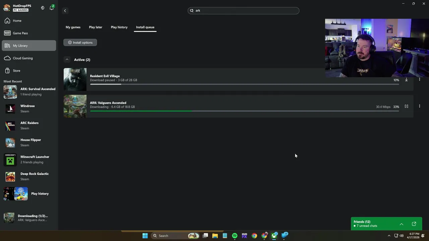This screenshot has width=429, height=241.
Task: Click the taskbar Search box
Action: coord(176,236)
